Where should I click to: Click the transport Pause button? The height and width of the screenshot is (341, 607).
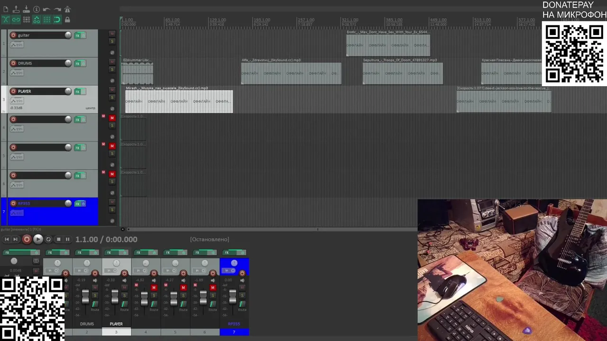click(67, 239)
